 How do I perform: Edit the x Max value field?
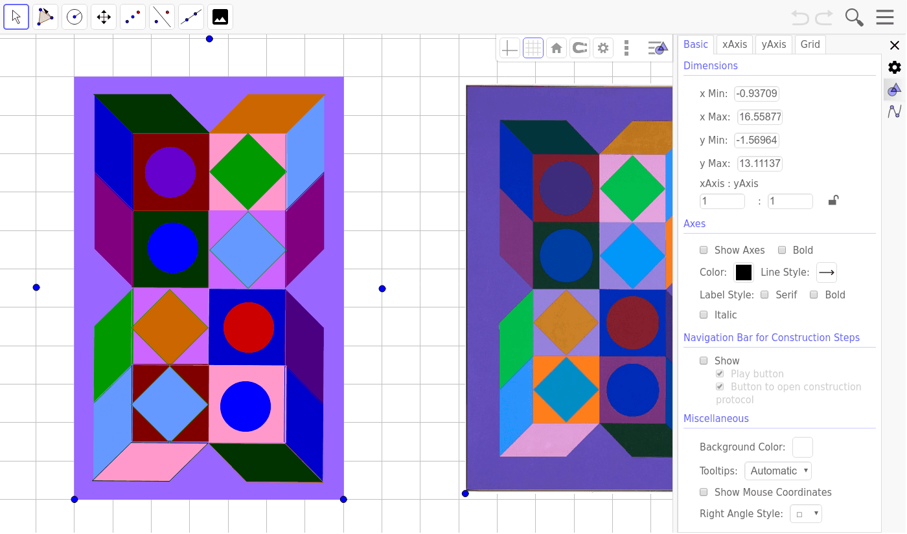click(759, 117)
